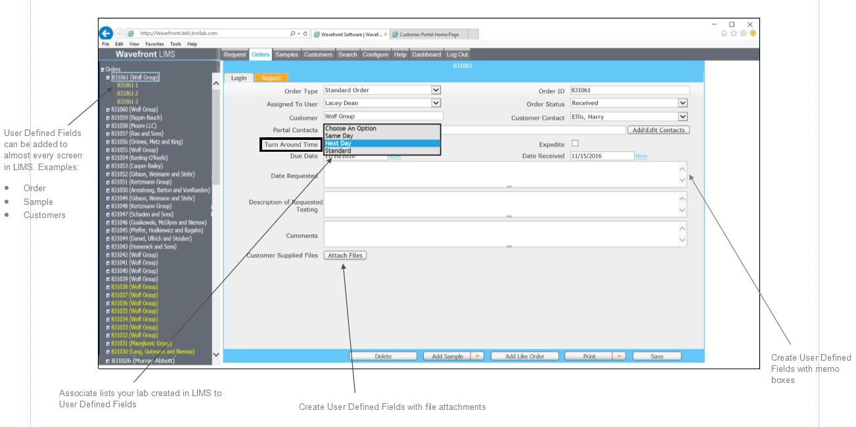This screenshot has width=856, height=427.
Task: Select Choose An Option list entry
Action: coord(382,129)
